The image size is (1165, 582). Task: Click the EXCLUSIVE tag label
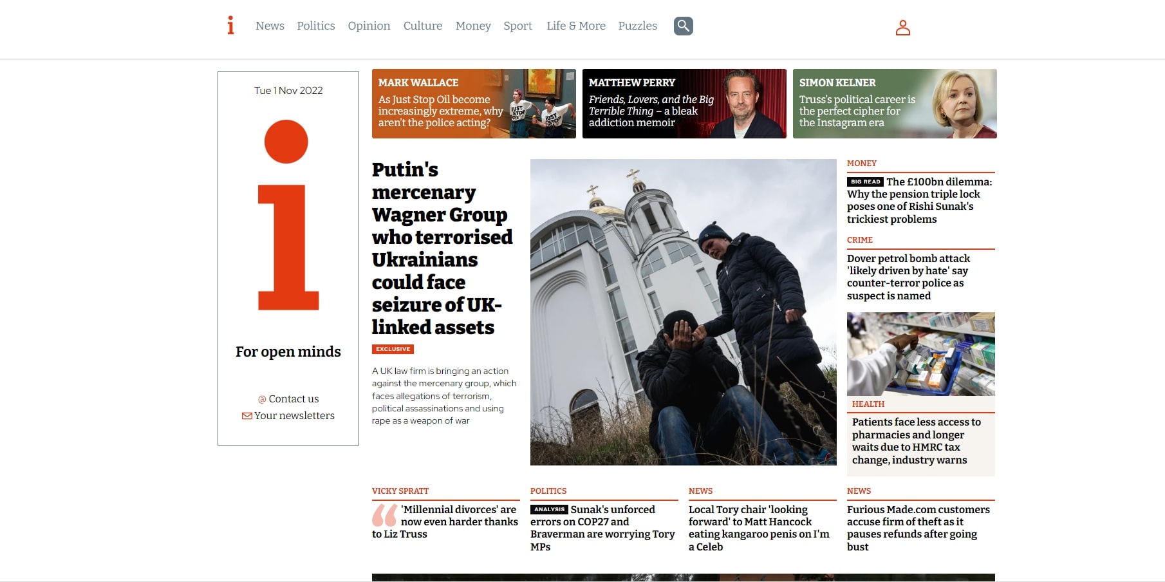[x=393, y=349]
